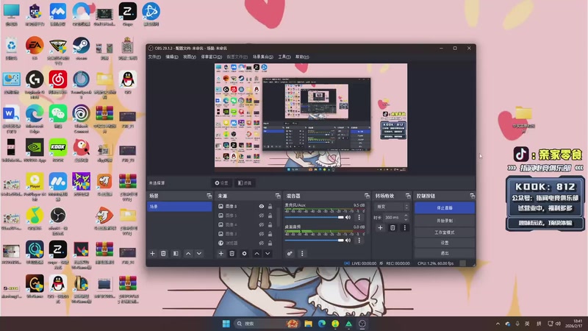Screen dimensions: 588x331
Task: Show the 图像 5 source with its eye icon
Action: click(x=262, y=216)
